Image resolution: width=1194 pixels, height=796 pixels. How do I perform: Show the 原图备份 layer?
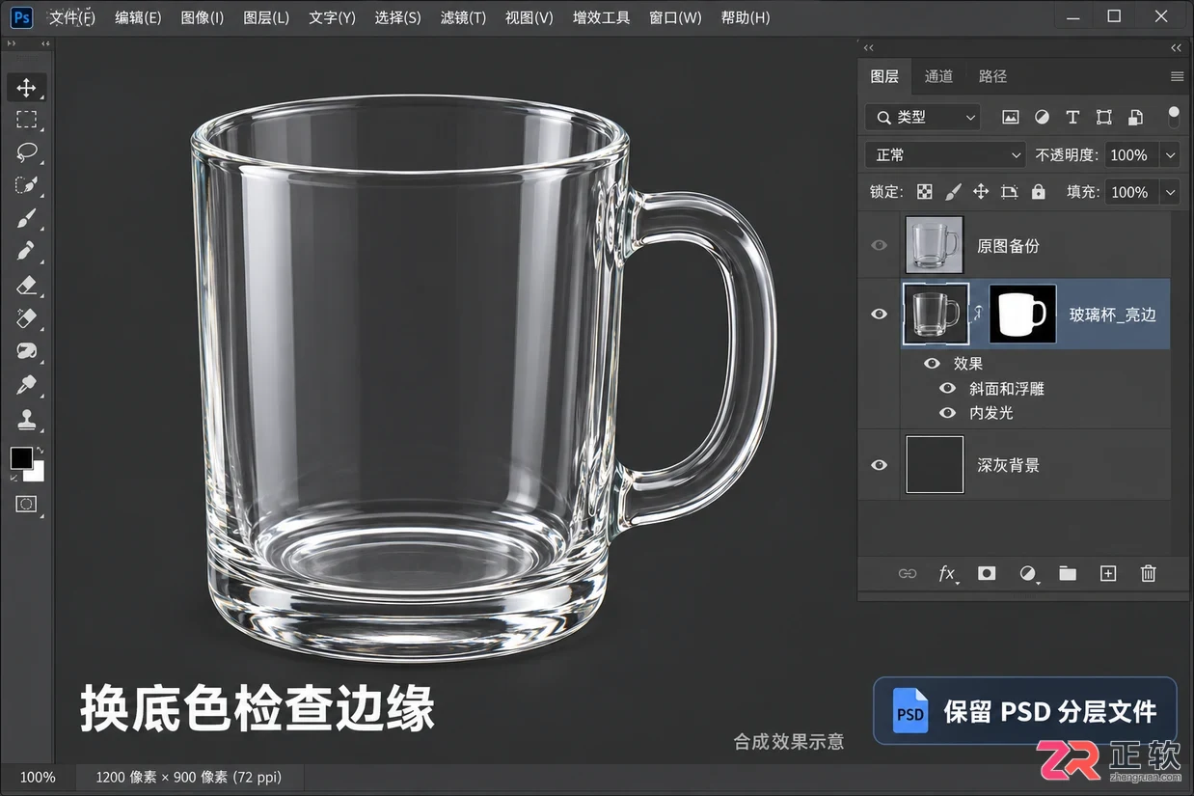879,245
